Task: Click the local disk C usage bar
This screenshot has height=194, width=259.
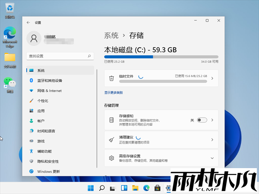Action: 161,56
